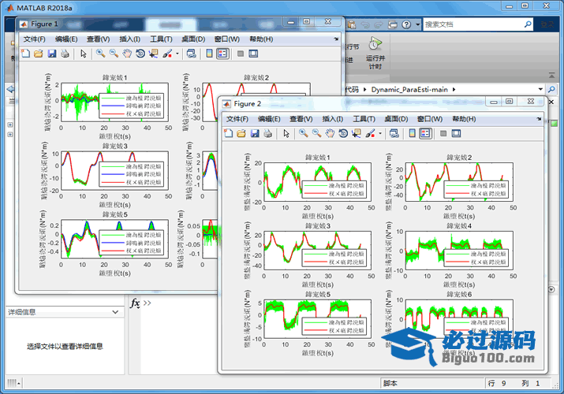Click New Figure icon in Figure 2 toolbar
Viewport: 564px width, 394px height.
[x=229, y=134]
